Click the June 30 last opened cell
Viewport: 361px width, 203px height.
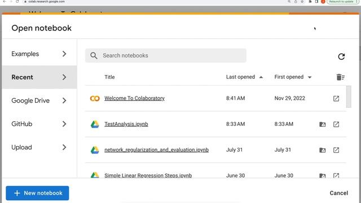point(235,175)
